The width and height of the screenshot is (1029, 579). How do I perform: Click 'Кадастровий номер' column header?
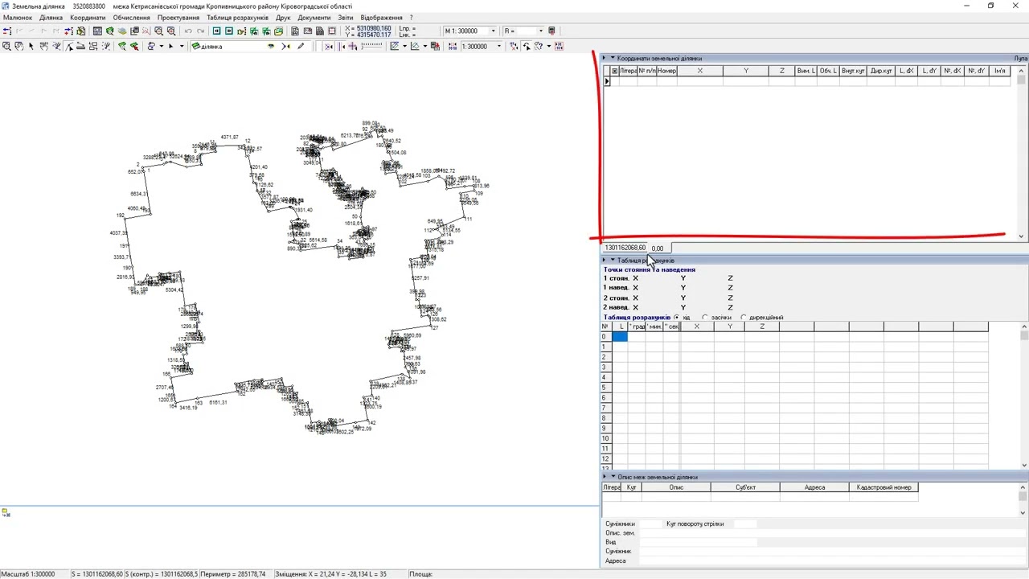[x=883, y=487]
